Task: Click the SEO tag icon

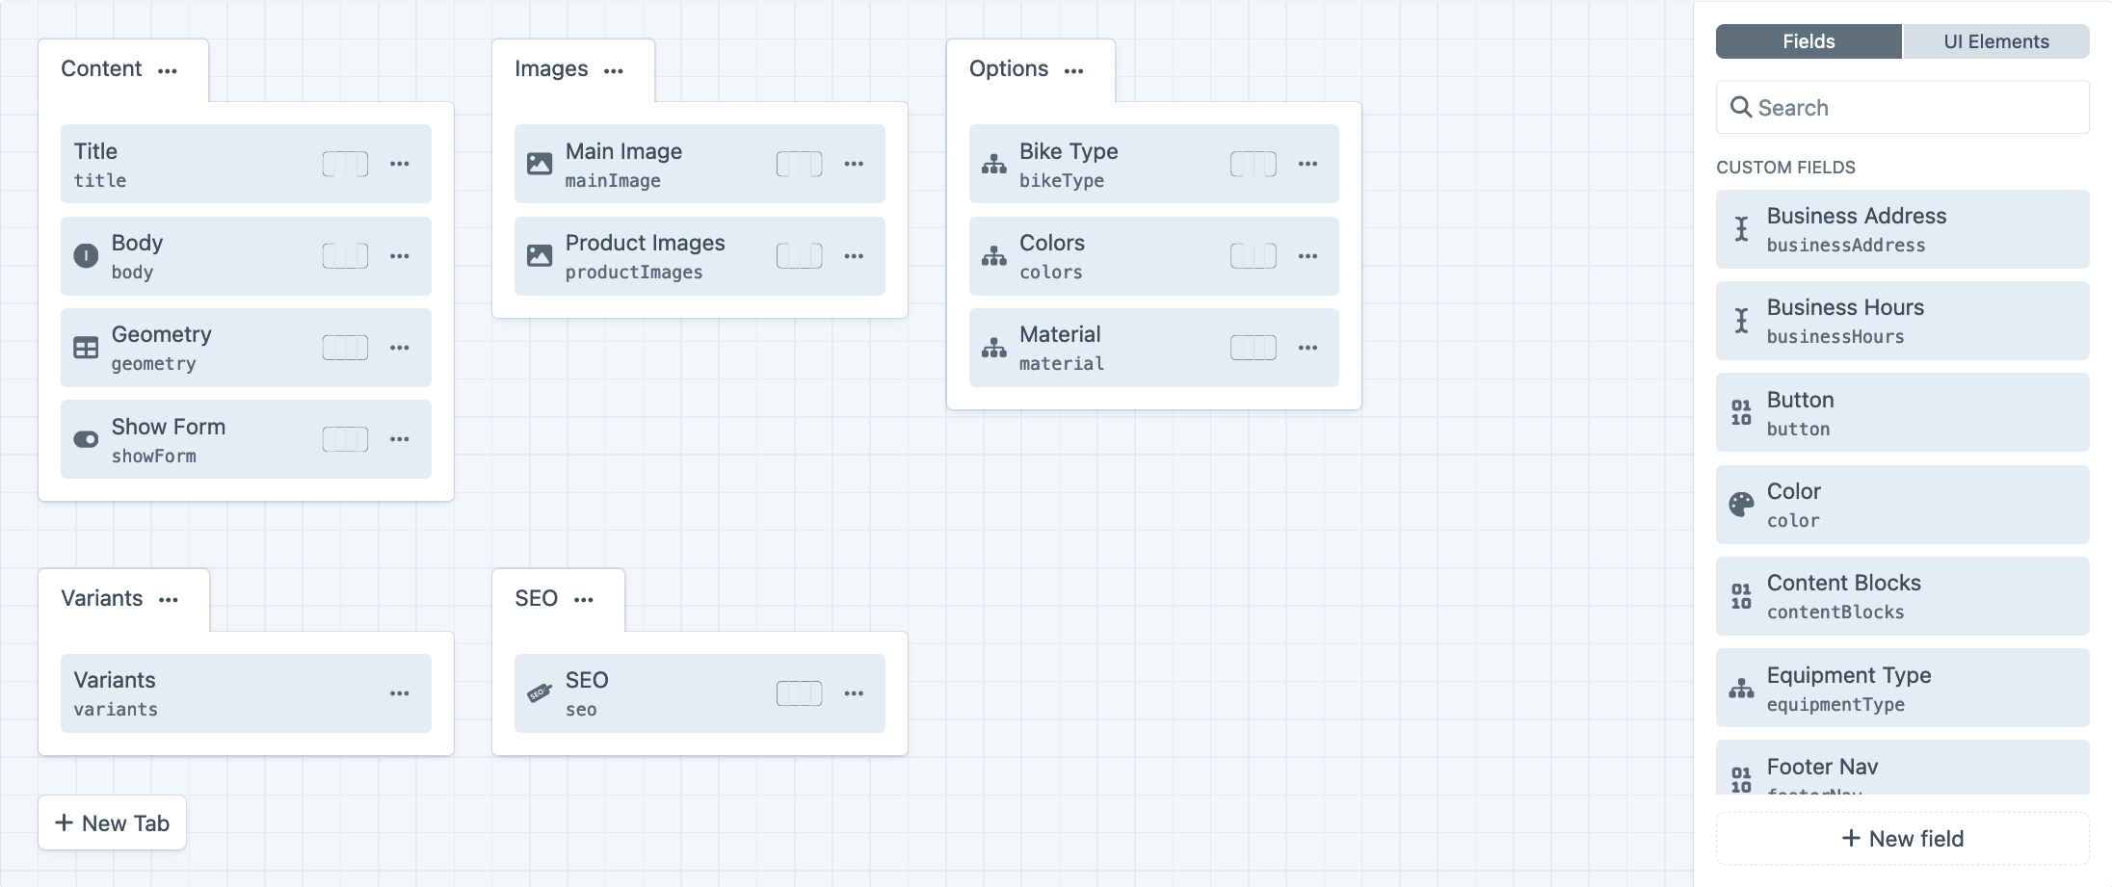Action: [x=540, y=693]
